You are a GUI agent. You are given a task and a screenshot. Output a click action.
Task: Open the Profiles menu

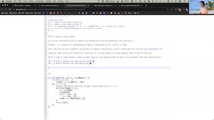click(x=48, y=1)
